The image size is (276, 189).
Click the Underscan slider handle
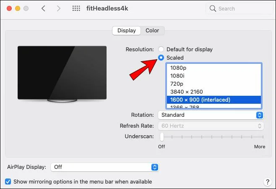point(162,137)
